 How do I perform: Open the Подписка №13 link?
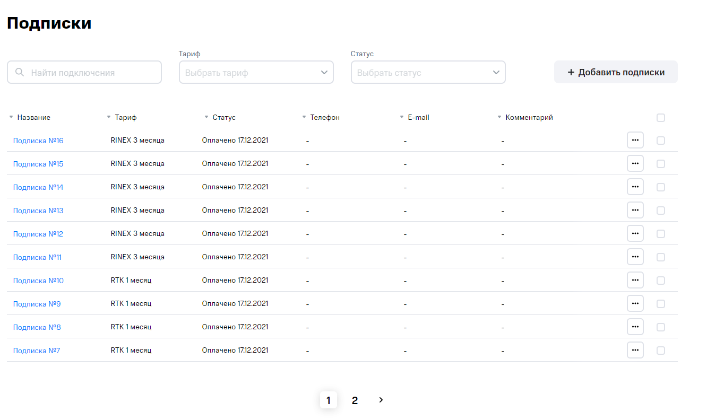click(38, 211)
